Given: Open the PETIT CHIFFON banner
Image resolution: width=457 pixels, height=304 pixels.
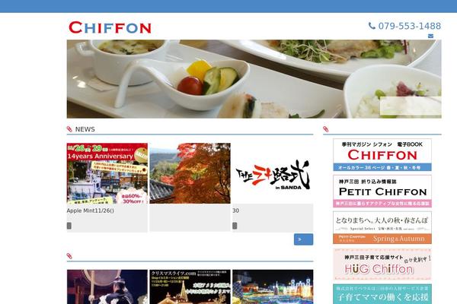Looking at the screenshot, I should click(382, 191).
